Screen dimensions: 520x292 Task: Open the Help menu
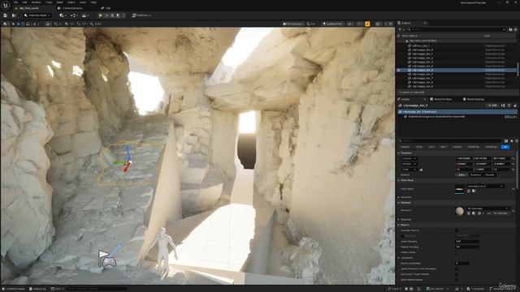click(93, 2)
